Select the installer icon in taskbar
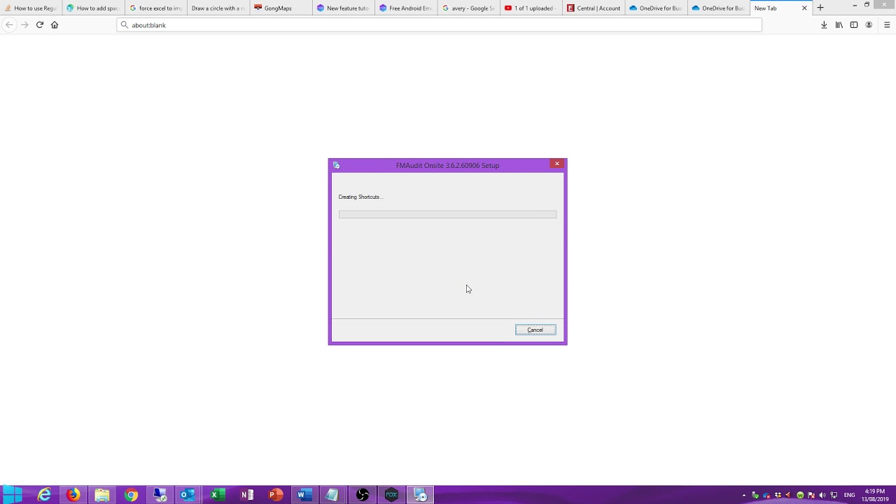The width and height of the screenshot is (896, 504). coord(420,495)
